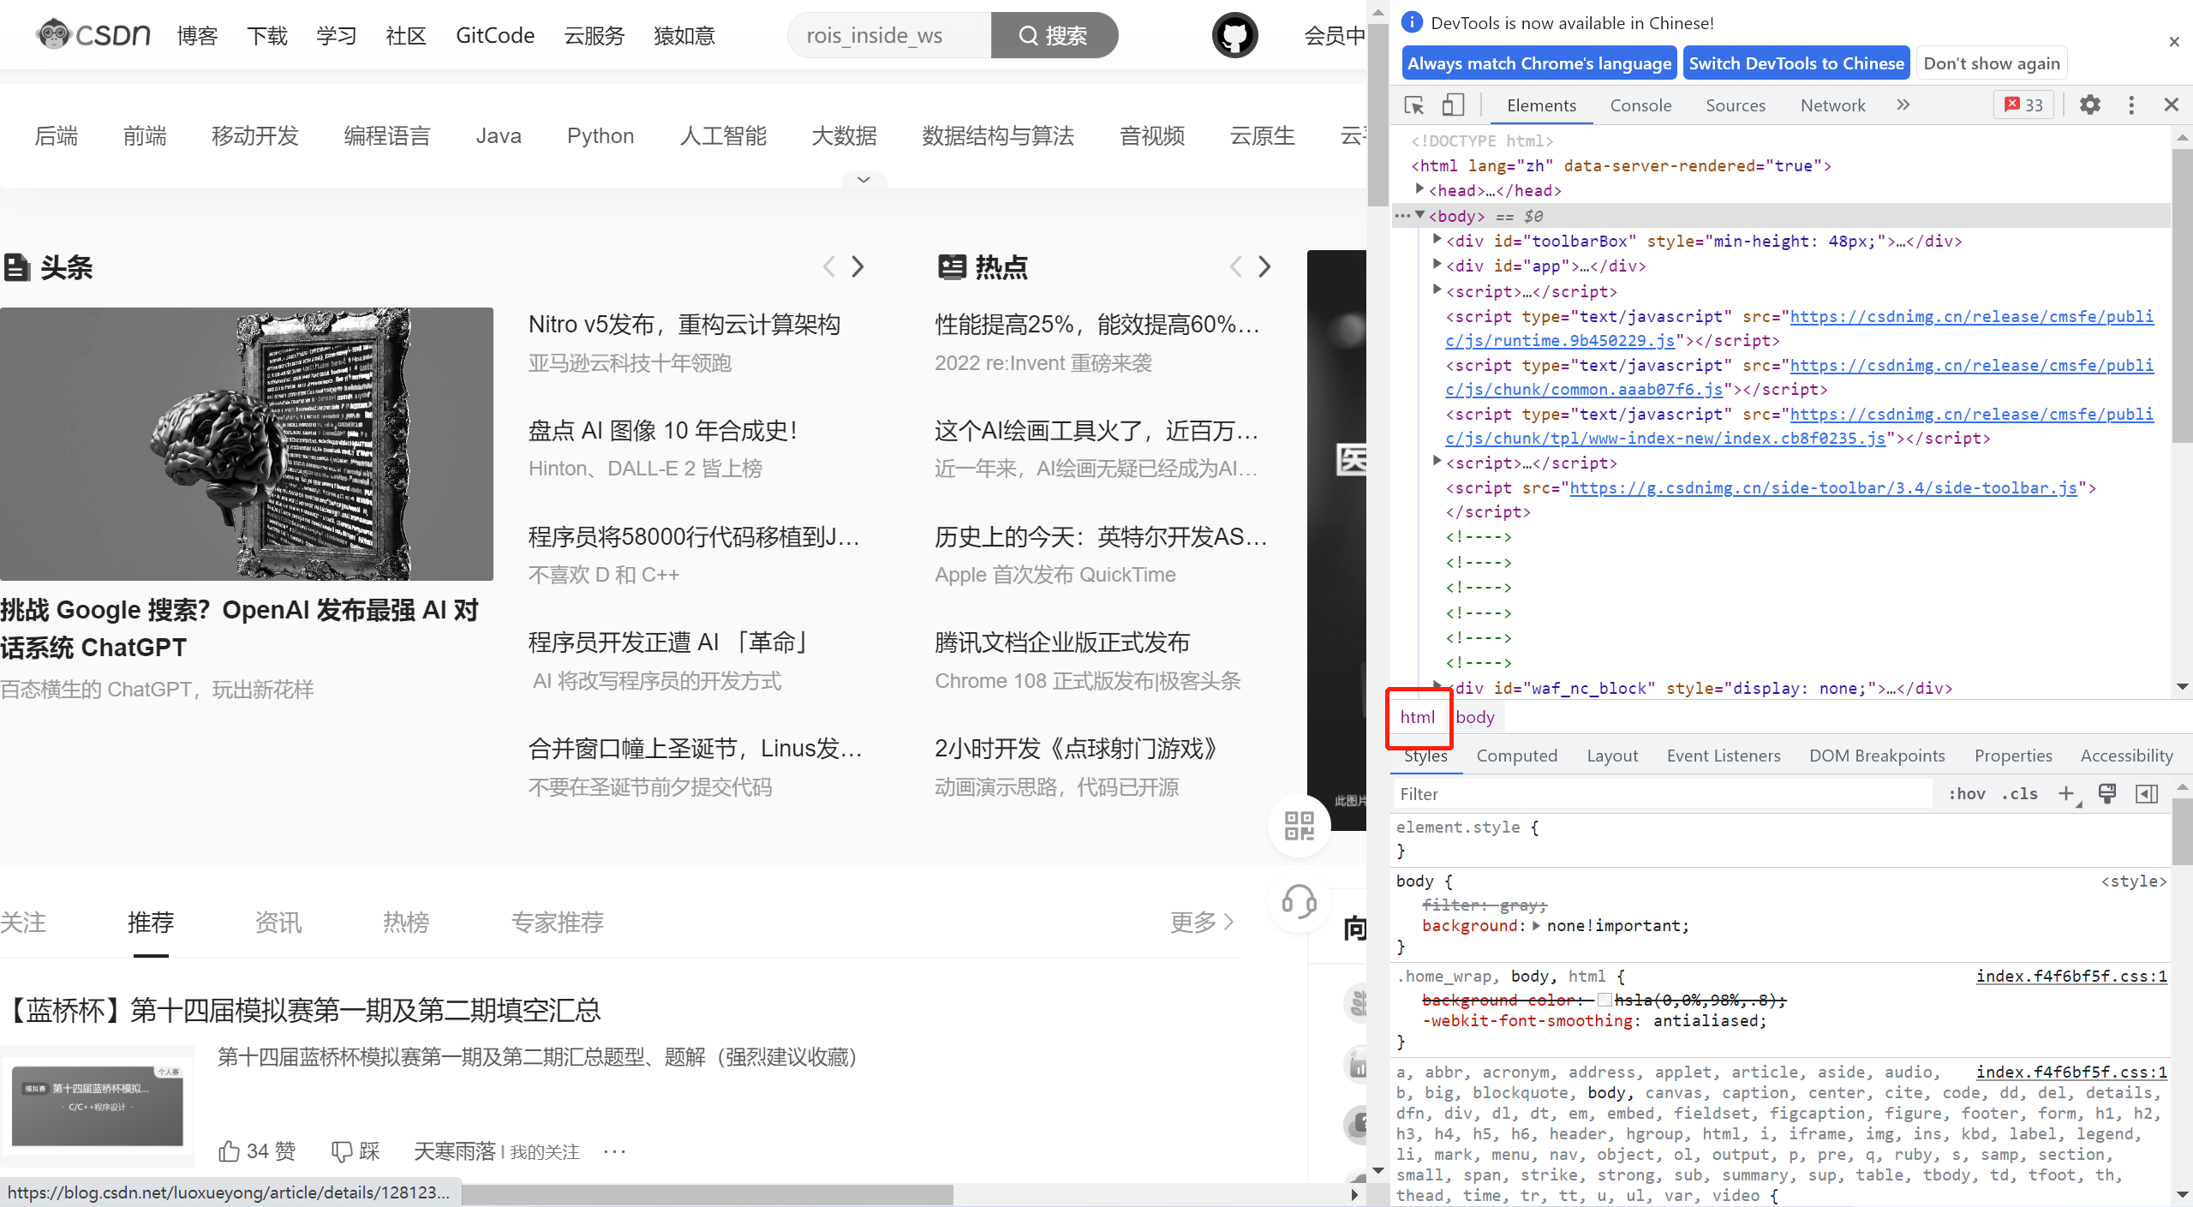Open the DOM Breakpoints tab
2193x1207 pixels.
click(1877, 756)
